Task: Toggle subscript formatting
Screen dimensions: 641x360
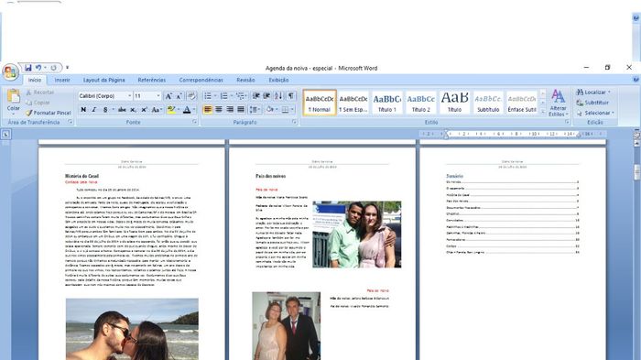Action: coord(134,110)
